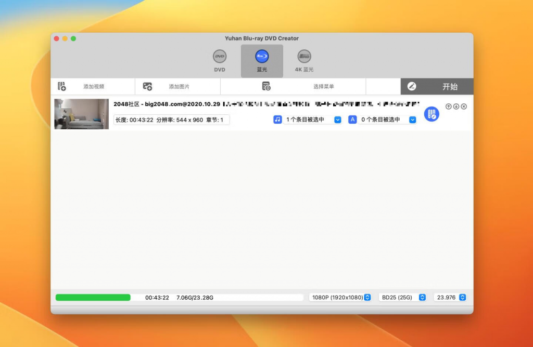Viewport: 533px width, 347px height.
Task: Open the audio 1 个条目被选中 dropdown
Action: 337,119
